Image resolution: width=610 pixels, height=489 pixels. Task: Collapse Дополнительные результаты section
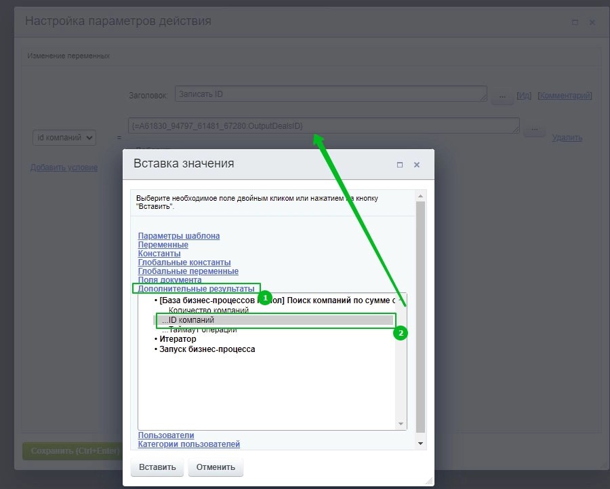point(196,289)
